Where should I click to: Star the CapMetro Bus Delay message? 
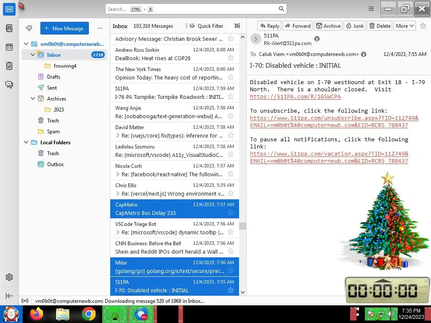point(231,212)
